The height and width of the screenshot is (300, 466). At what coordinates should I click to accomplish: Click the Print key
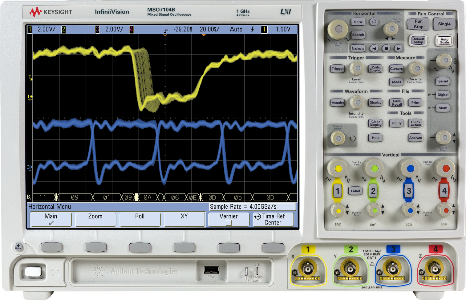click(415, 103)
